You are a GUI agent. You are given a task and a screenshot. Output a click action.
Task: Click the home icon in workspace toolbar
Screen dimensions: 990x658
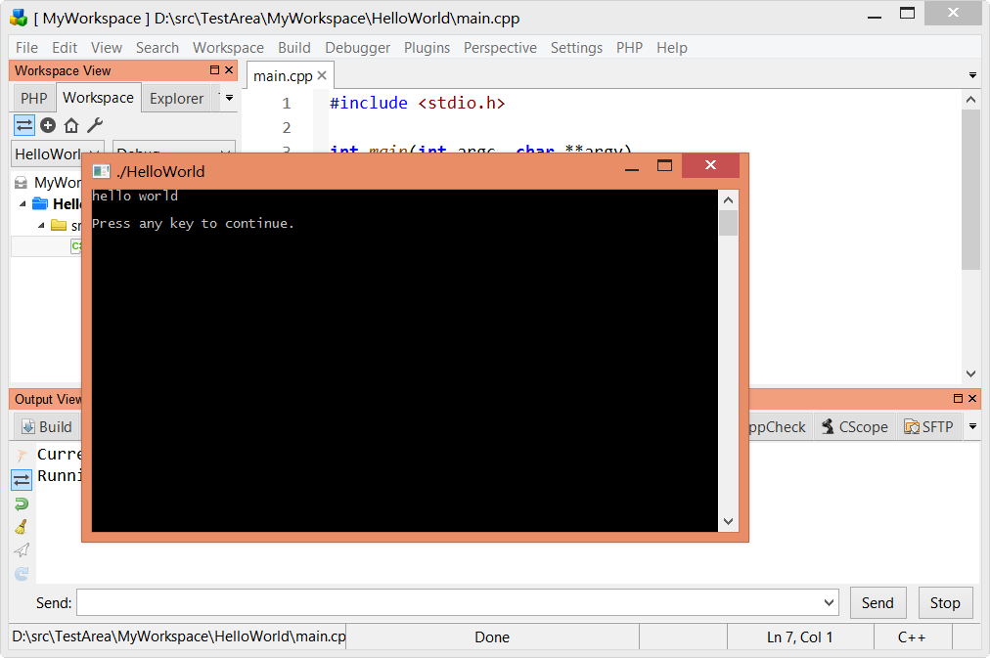click(x=71, y=125)
